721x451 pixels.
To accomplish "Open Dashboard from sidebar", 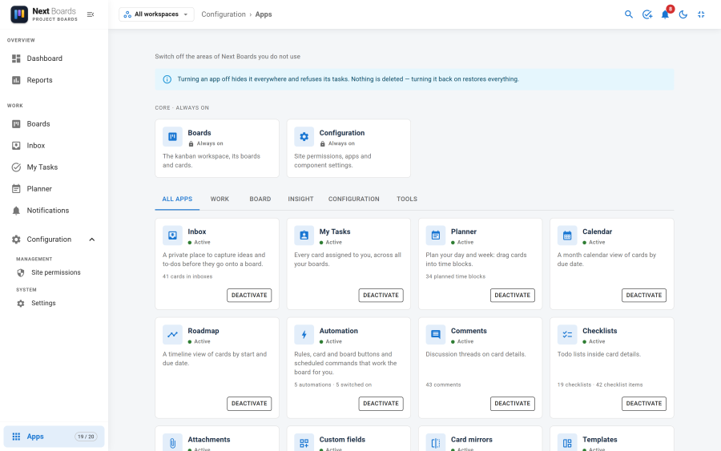I will tap(54, 58).
